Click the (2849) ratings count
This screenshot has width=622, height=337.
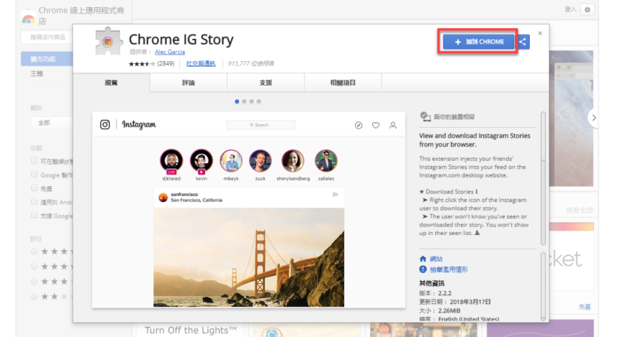pyautogui.click(x=166, y=63)
